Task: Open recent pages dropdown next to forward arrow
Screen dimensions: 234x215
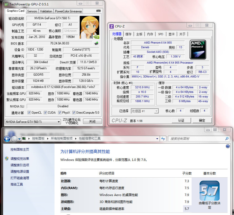Action: 19,139
